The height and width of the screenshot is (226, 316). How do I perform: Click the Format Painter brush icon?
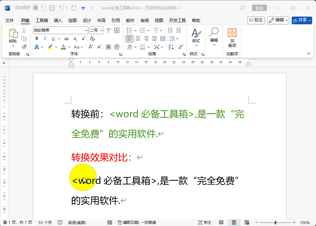pos(24,47)
